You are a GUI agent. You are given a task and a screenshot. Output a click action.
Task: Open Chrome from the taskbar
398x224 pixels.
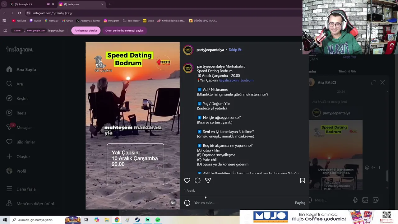click(x=117, y=220)
